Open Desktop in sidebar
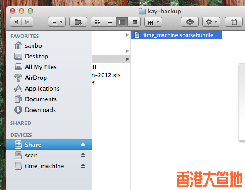 49,56
